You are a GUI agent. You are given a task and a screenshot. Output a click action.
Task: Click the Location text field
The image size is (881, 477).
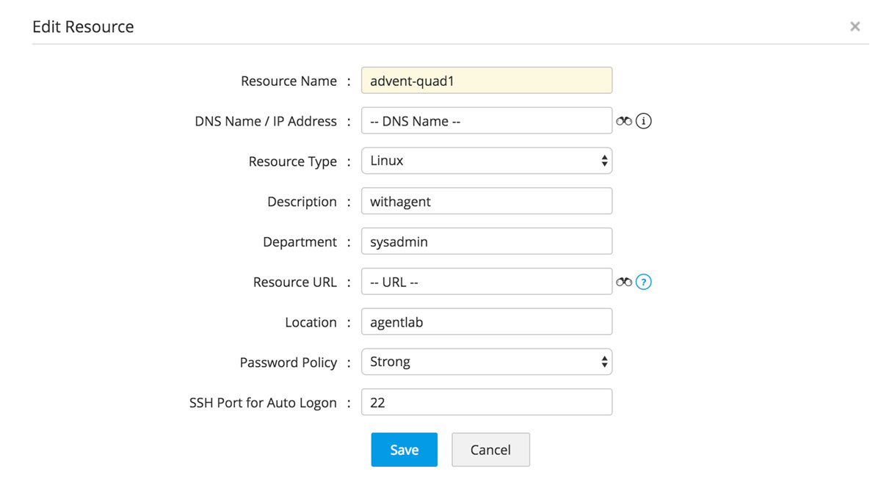(486, 322)
